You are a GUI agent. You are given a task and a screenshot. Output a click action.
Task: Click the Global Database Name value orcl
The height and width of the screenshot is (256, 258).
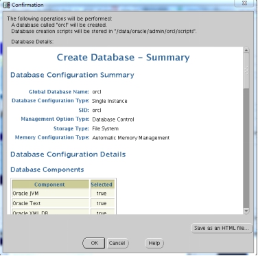[97, 92]
